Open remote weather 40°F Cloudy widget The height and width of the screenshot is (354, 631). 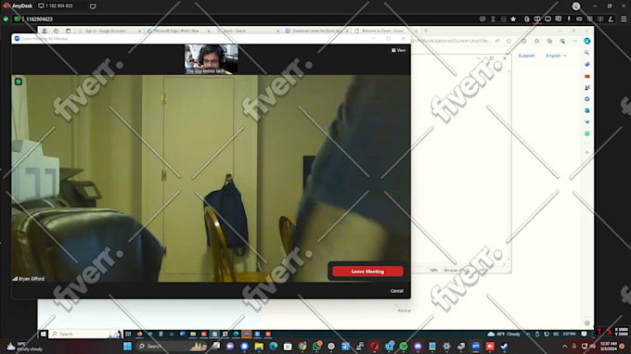(x=504, y=334)
